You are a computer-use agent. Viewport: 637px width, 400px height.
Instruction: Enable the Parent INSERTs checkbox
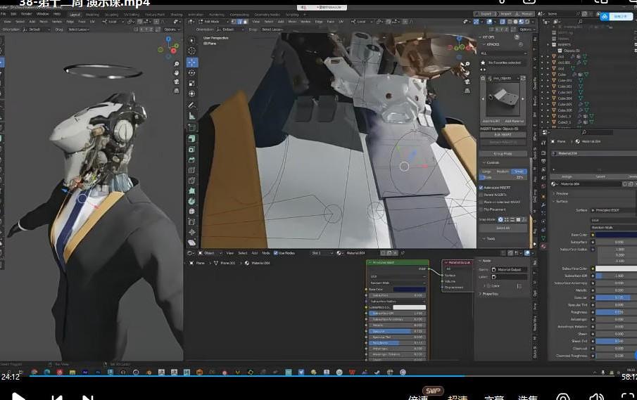pos(482,195)
